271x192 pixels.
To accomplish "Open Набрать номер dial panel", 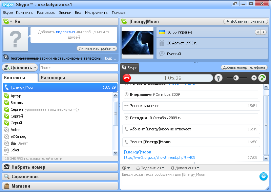I will click(x=60, y=167).
